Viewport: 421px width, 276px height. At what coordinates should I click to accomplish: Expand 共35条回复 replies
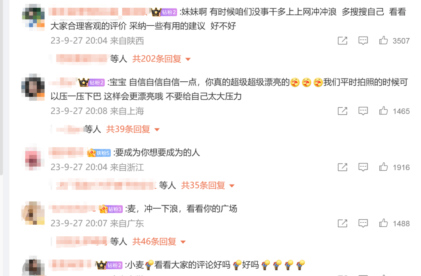point(207,185)
